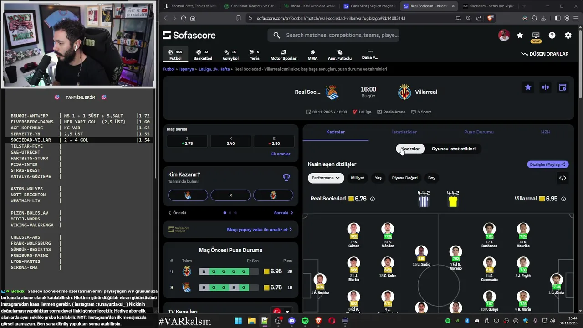This screenshot has width=583, height=328.
Task: Select Yaş lineup filter
Action: 378,178
